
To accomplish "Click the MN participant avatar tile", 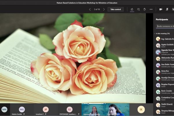I will (4, 109).
